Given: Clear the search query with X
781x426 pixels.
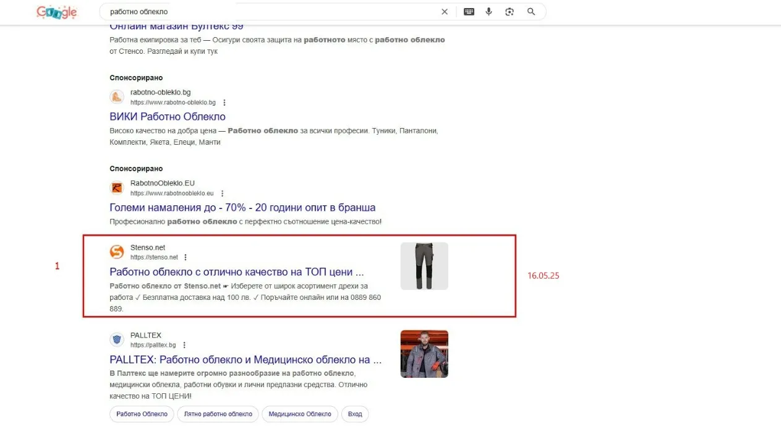Looking at the screenshot, I should click(445, 12).
